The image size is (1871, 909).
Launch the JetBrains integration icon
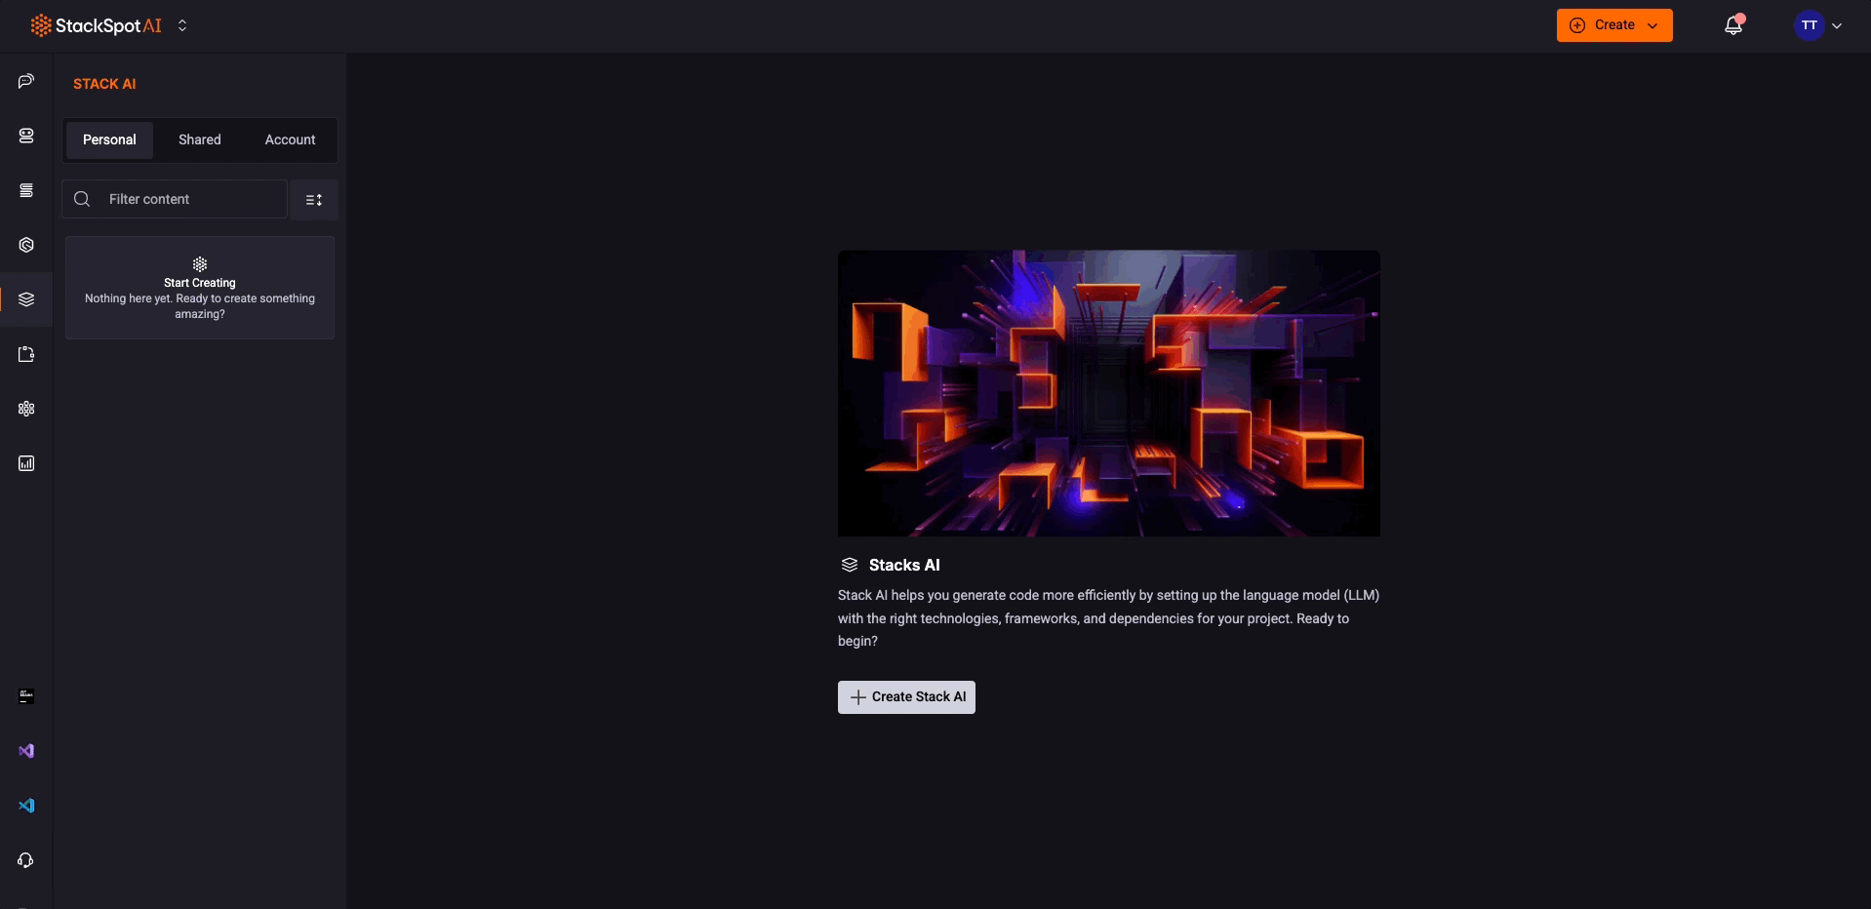(x=25, y=696)
